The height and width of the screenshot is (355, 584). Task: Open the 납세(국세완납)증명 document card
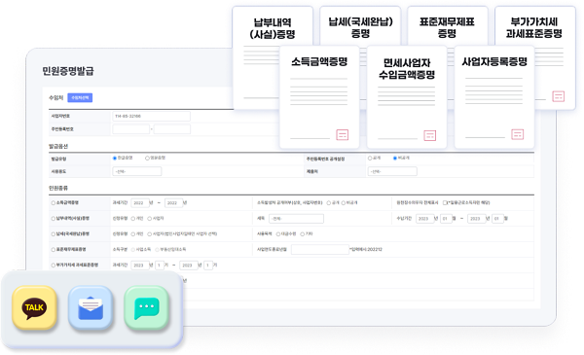coord(360,26)
